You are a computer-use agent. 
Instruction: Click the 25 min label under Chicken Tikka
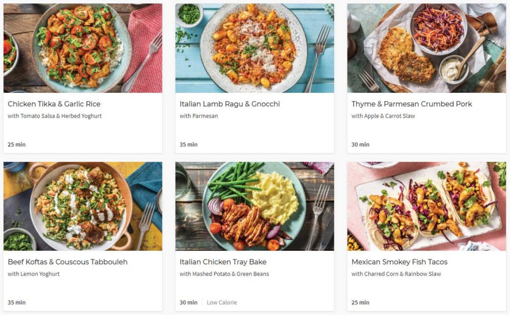point(15,145)
